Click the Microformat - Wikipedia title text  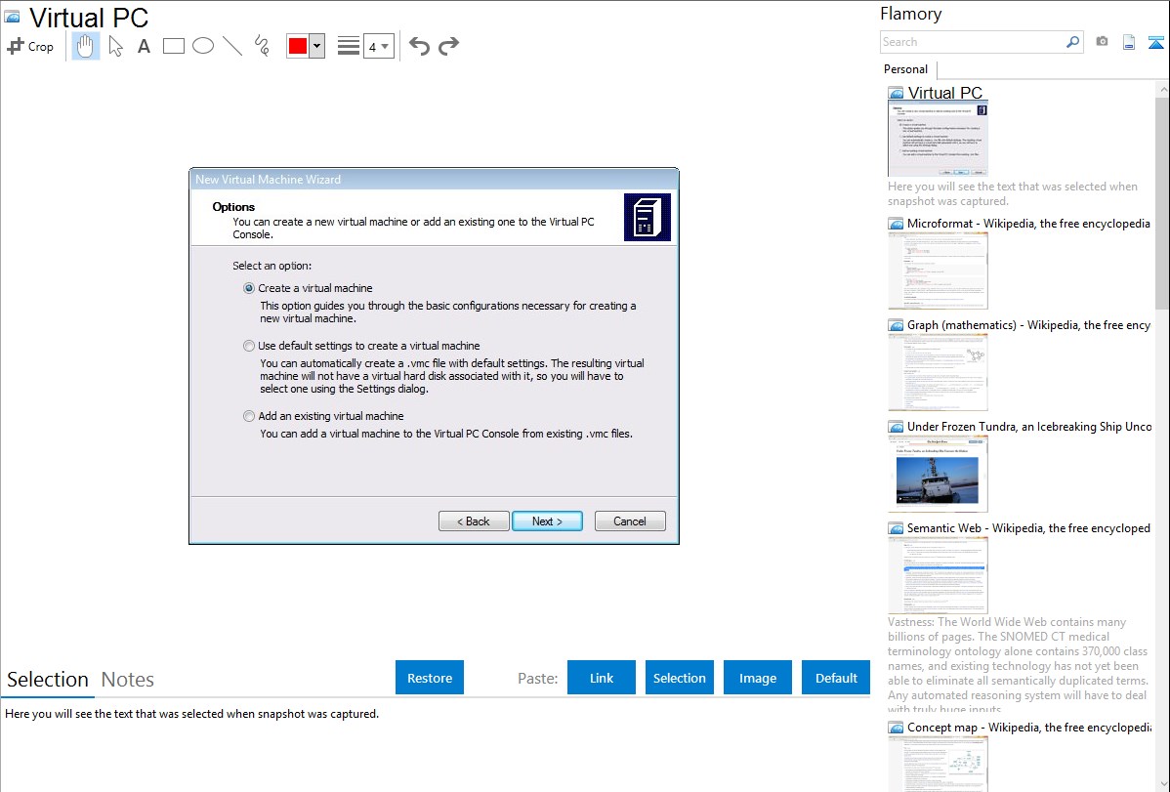pyautogui.click(x=1028, y=224)
